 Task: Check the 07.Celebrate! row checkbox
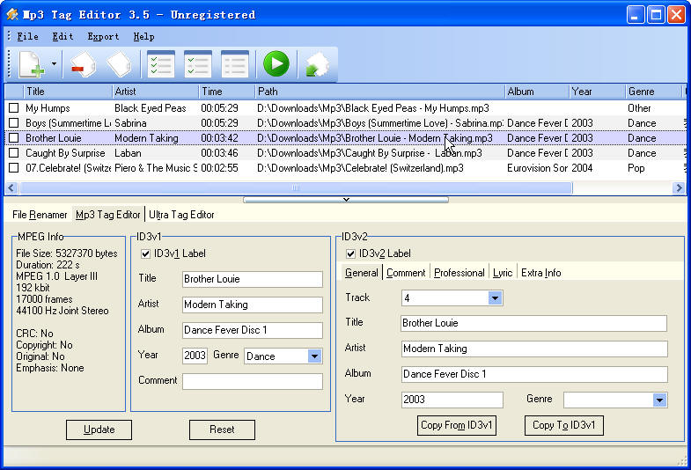(x=14, y=168)
